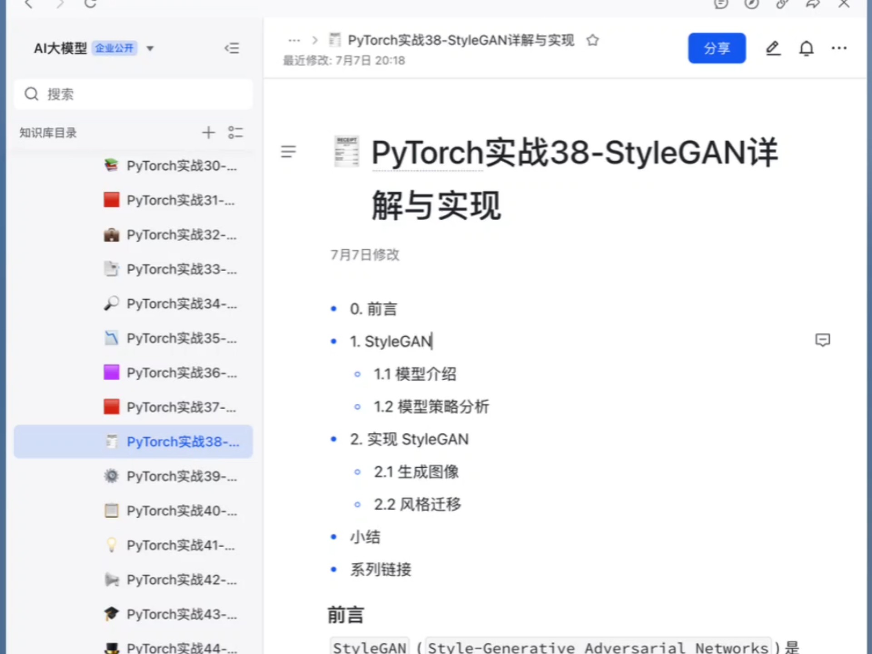This screenshot has width=872, height=654.
Task: Open the AI大模型 knowledge base dropdown
Action: click(150, 49)
